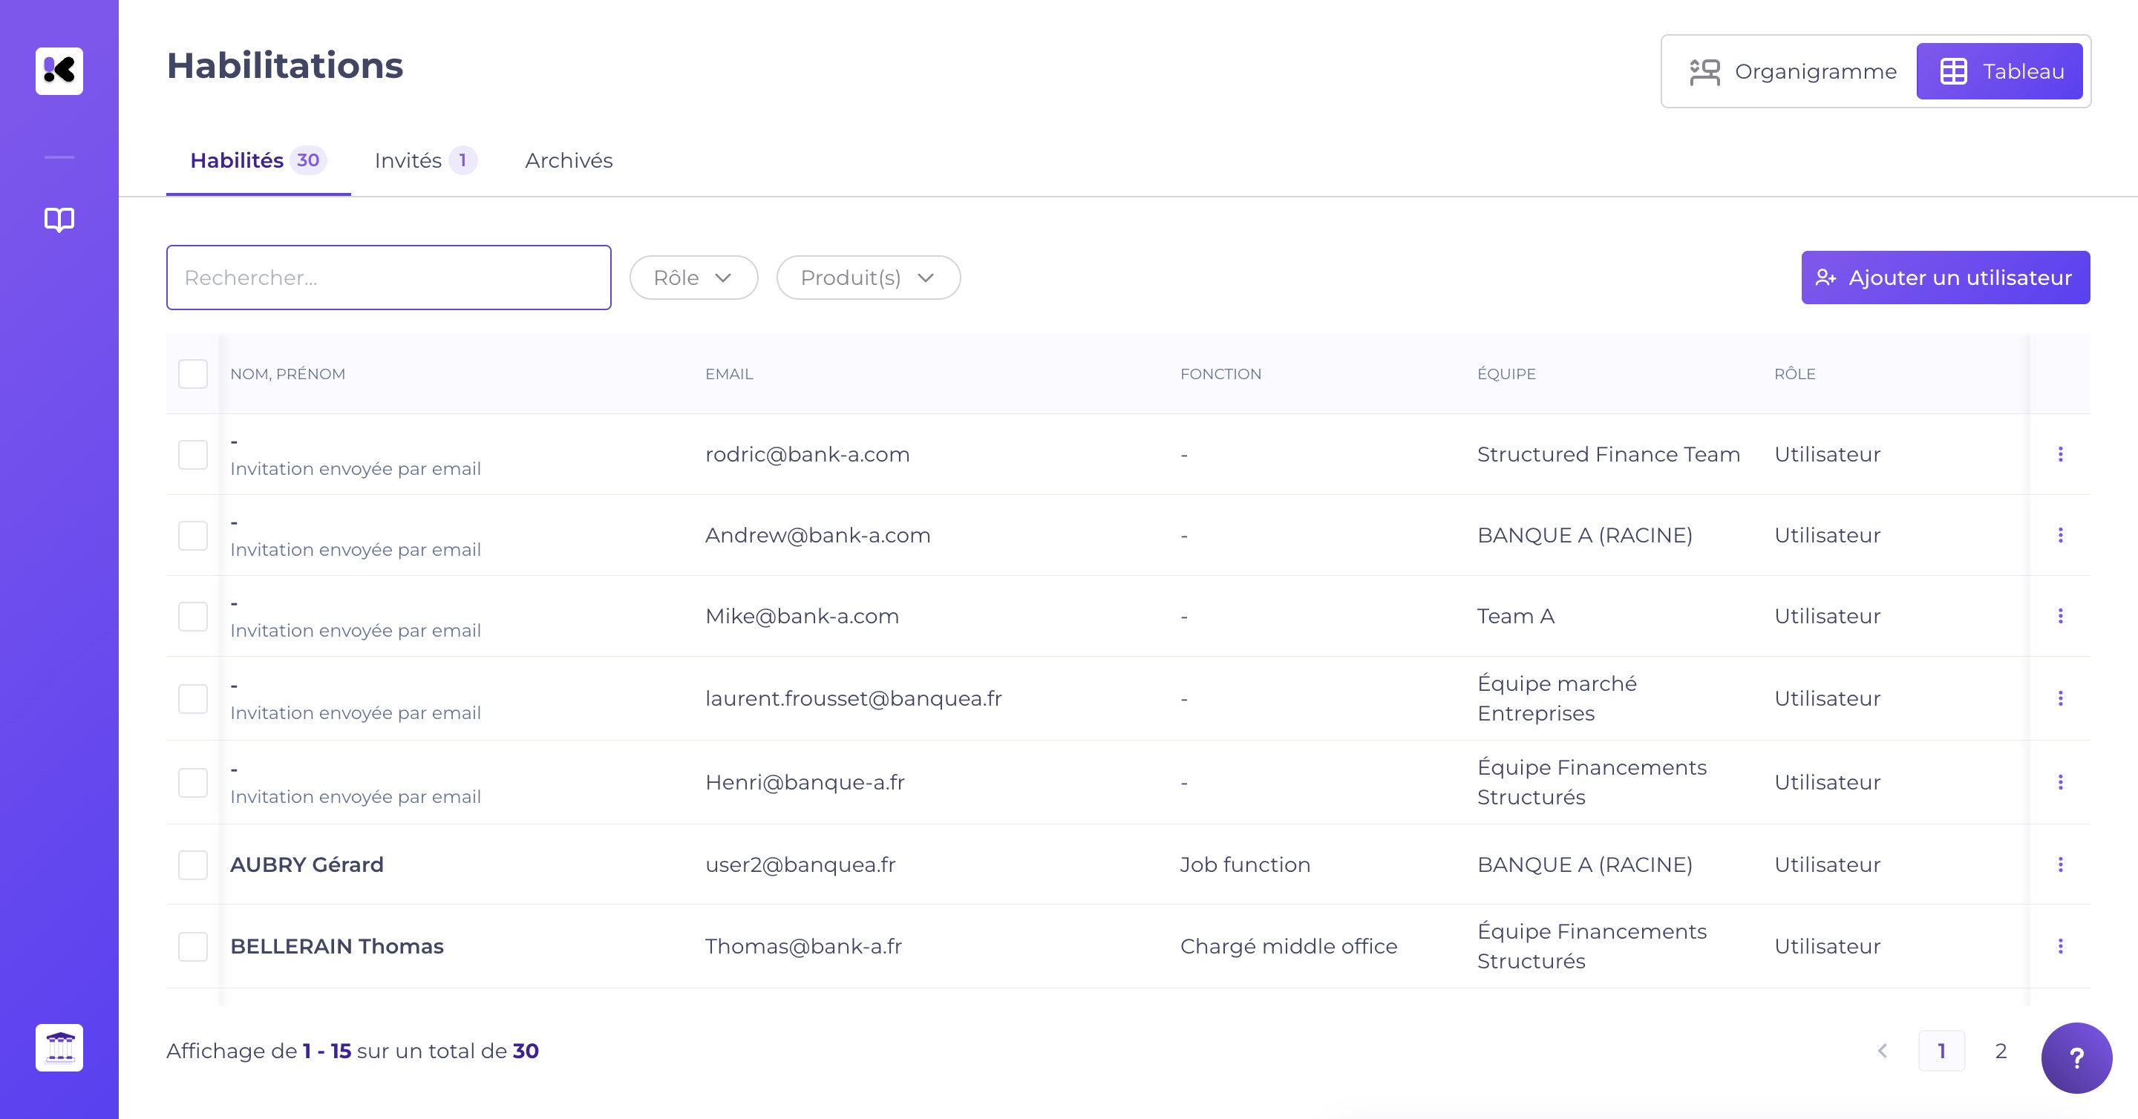The width and height of the screenshot is (2138, 1119).
Task: Switch to the Habilités tab
Action: pos(258,161)
